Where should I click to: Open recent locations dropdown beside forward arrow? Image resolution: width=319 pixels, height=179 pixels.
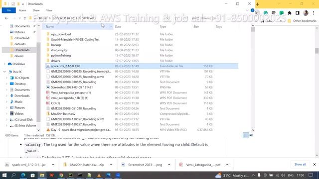tap(20, 18)
